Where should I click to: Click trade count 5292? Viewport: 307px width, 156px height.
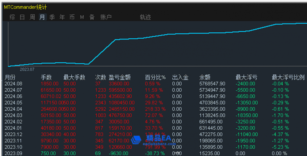pyautogui.click(x=100, y=109)
